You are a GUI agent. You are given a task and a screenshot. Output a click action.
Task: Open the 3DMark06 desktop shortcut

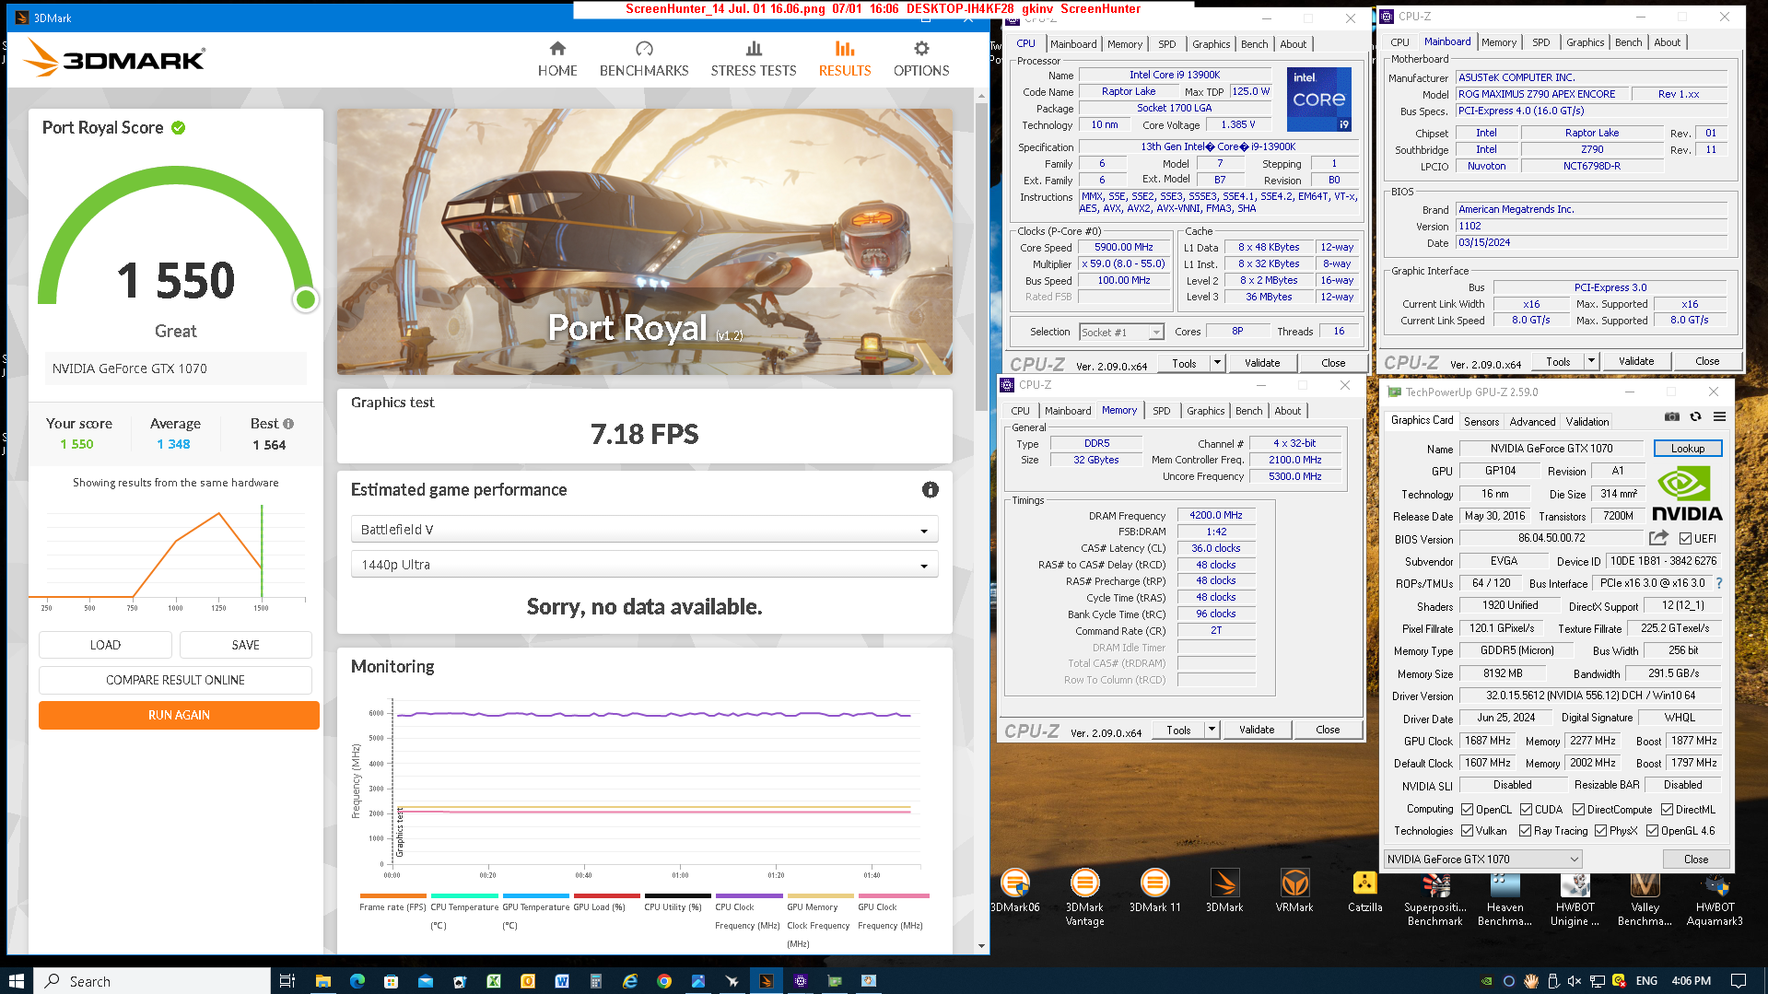pos(1014,892)
